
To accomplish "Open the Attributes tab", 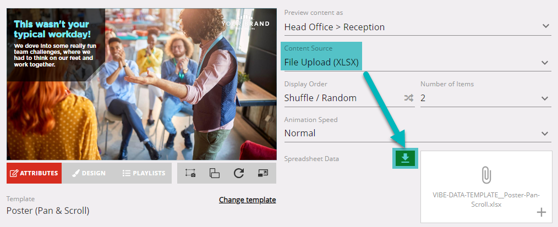I will click(34, 173).
